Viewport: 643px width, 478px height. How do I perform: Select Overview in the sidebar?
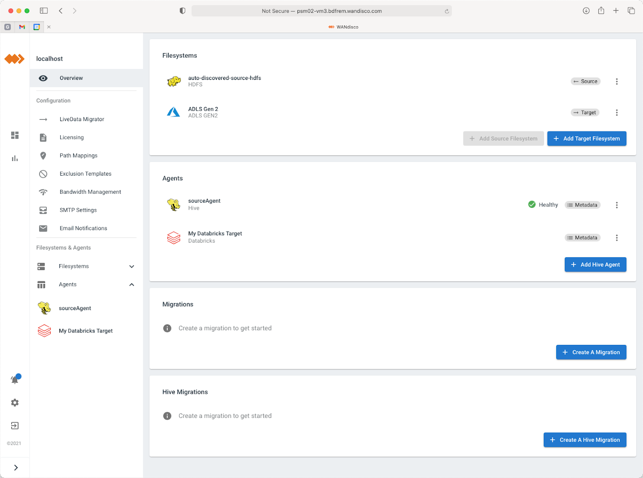click(x=71, y=78)
